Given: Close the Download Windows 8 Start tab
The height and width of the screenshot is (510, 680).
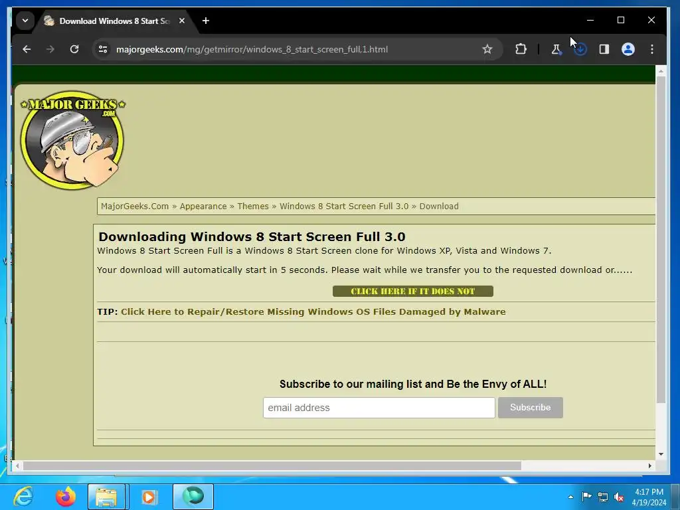Looking at the screenshot, I should tap(182, 21).
